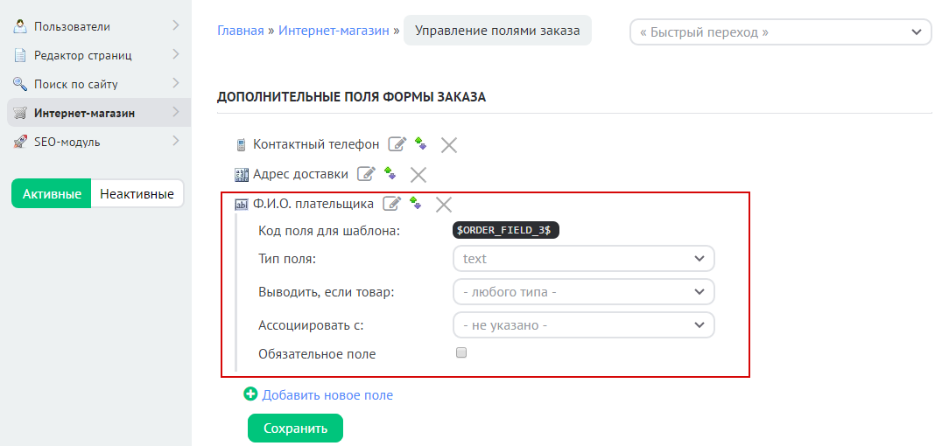
Task: Enable the Обязательное поле checkbox
Action: 461,353
